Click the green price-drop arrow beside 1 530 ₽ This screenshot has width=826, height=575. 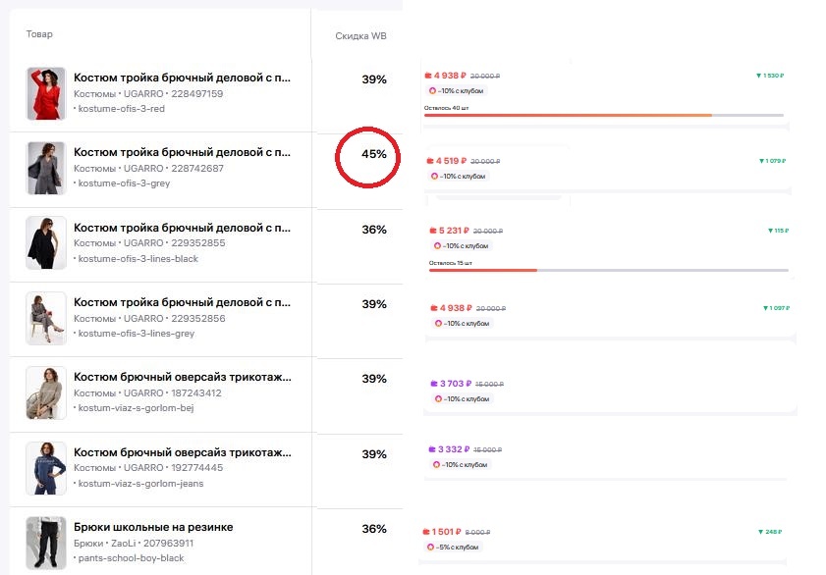point(759,76)
